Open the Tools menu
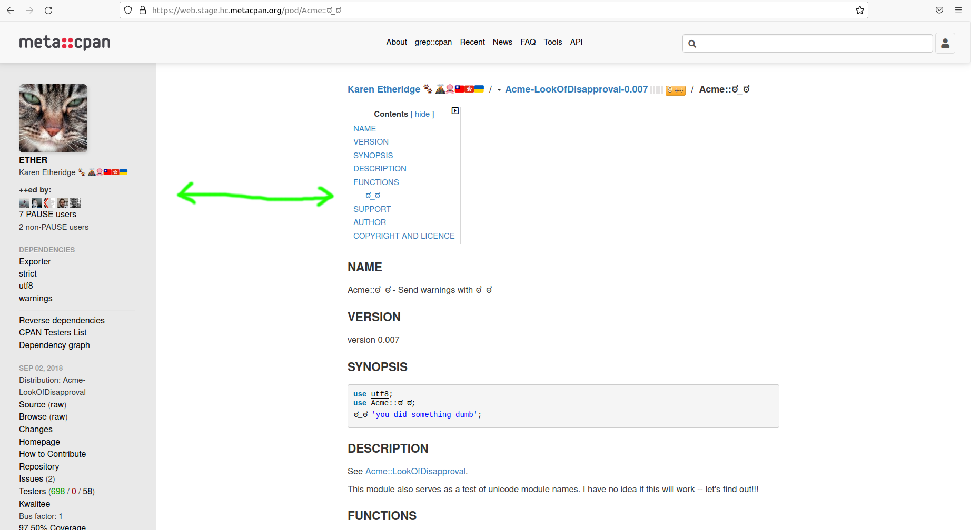This screenshot has width=971, height=530. (x=553, y=42)
